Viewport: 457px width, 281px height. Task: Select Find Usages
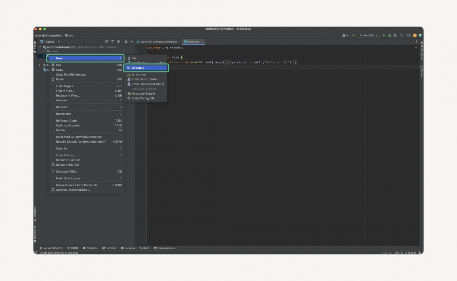point(86,86)
